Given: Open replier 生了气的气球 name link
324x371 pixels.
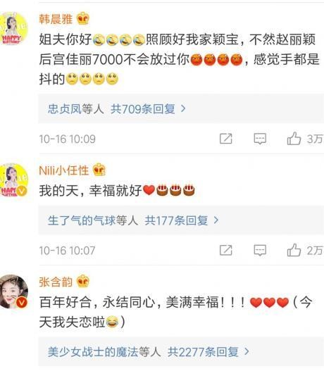Looking at the screenshot, I should coord(82,220).
